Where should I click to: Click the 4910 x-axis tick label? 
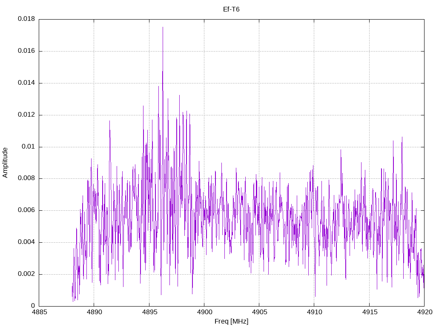[x=315, y=312]
